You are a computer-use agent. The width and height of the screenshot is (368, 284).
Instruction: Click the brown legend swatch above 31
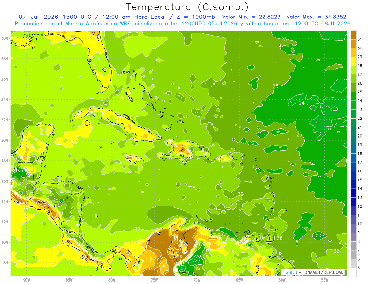[354, 35]
